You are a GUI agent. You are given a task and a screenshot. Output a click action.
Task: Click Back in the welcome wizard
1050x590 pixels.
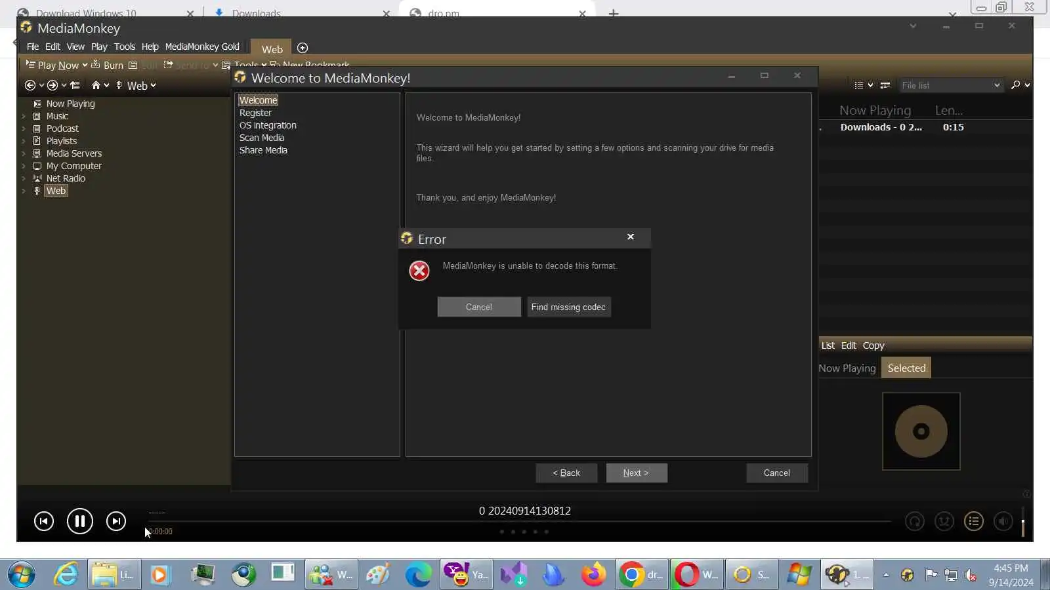point(566,473)
